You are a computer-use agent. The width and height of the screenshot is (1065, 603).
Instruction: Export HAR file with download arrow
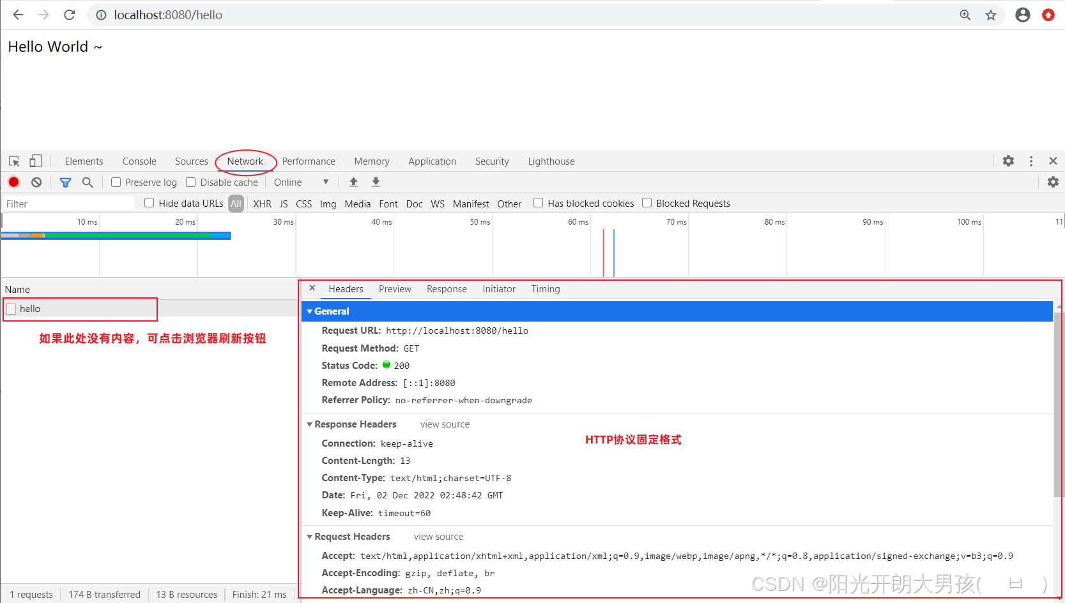[376, 182]
